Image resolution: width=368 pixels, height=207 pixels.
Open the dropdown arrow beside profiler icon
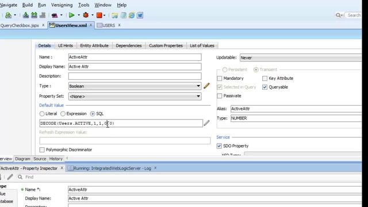(x=62, y=16)
